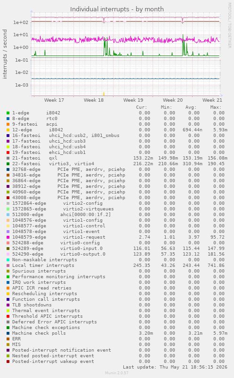Click the TLB shootdowns legend label
234x378 pixels.
click(x=32, y=305)
